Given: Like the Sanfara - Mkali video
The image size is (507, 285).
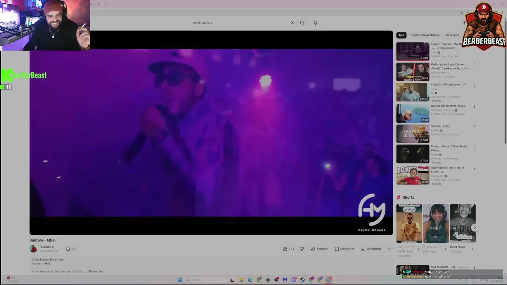Looking at the screenshot, I should coord(288,249).
